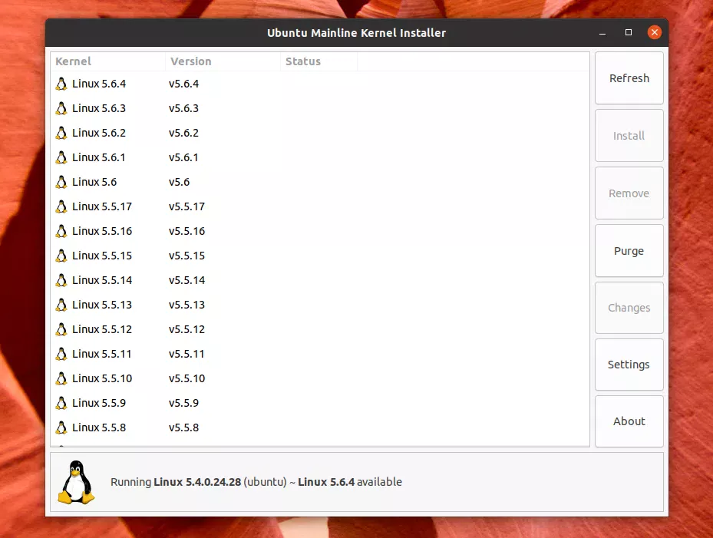This screenshot has width=713, height=538.
Task: Select the Linux 5.6 kernel name
Action: tap(94, 182)
